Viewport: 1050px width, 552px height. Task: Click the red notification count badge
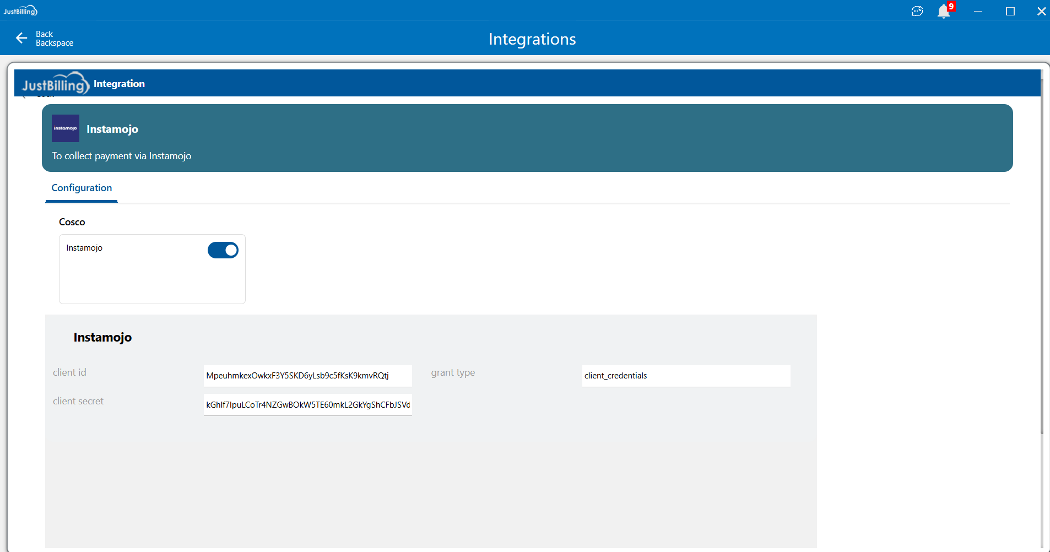pos(951,6)
